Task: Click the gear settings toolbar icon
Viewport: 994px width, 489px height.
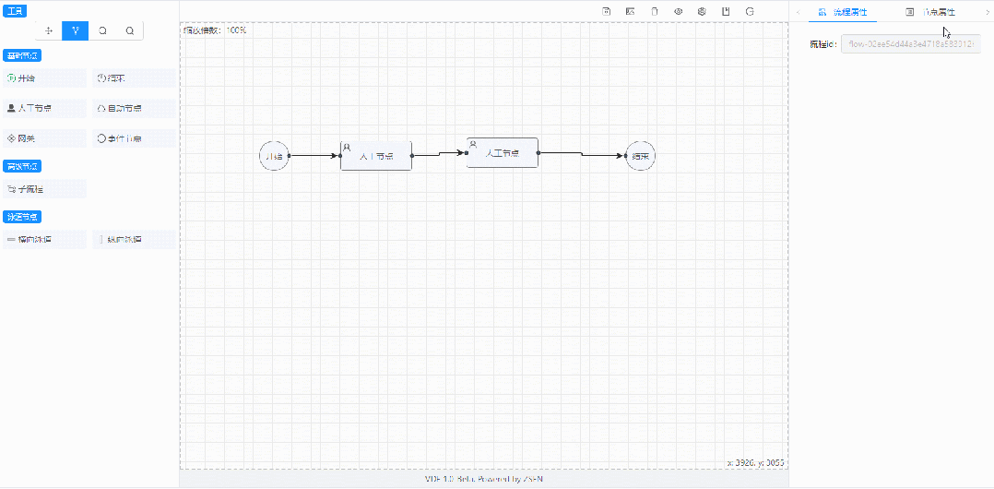Action: coord(702,11)
